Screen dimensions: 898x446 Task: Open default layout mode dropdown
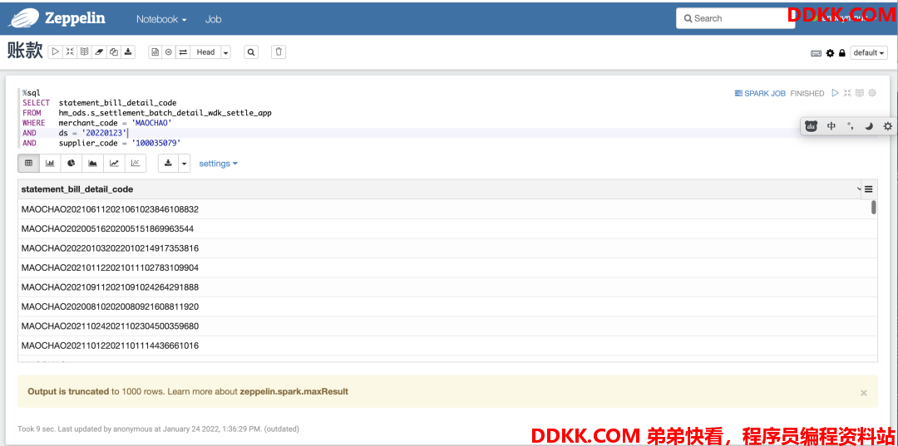869,52
